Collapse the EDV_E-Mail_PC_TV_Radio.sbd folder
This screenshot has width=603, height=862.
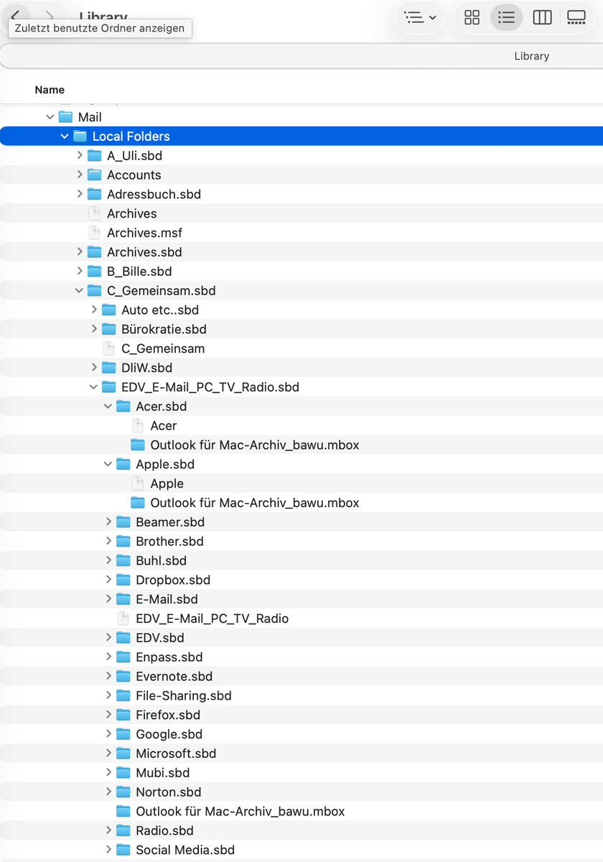point(94,387)
